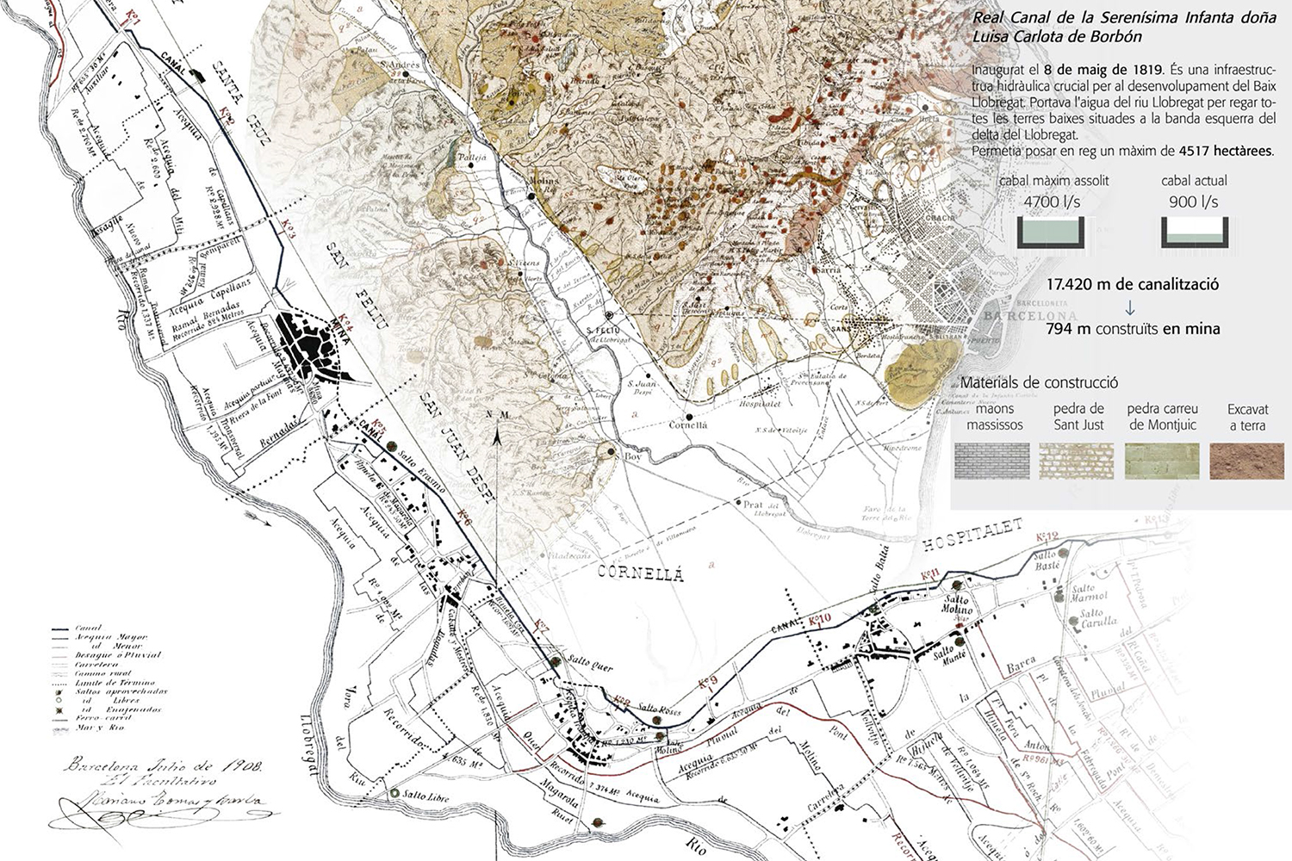
Task: Click the 4700 l/s channel diagram icon
Action: coord(1050,232)
